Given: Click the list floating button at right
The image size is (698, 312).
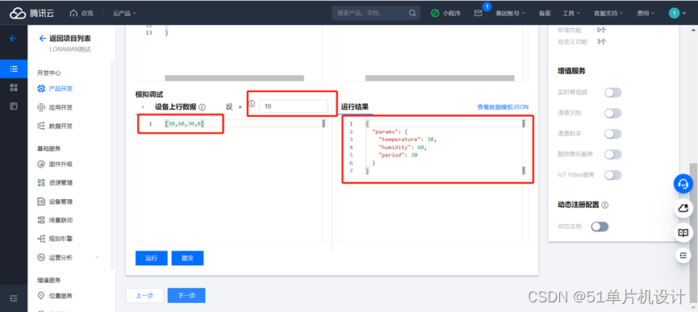Looking at the screenshot, I should 683,255.
